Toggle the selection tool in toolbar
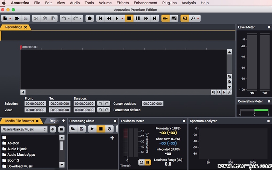272x170 pixels. coord(185,18)
